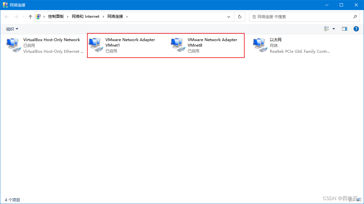Select the VirtualBox Host-Only Network adapter icon
364x204 pixels.
(14, 45)
